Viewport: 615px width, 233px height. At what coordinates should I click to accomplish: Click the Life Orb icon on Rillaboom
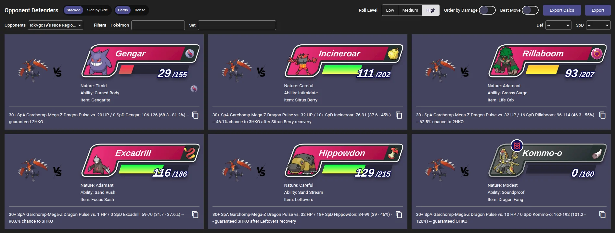pos(596,53)
